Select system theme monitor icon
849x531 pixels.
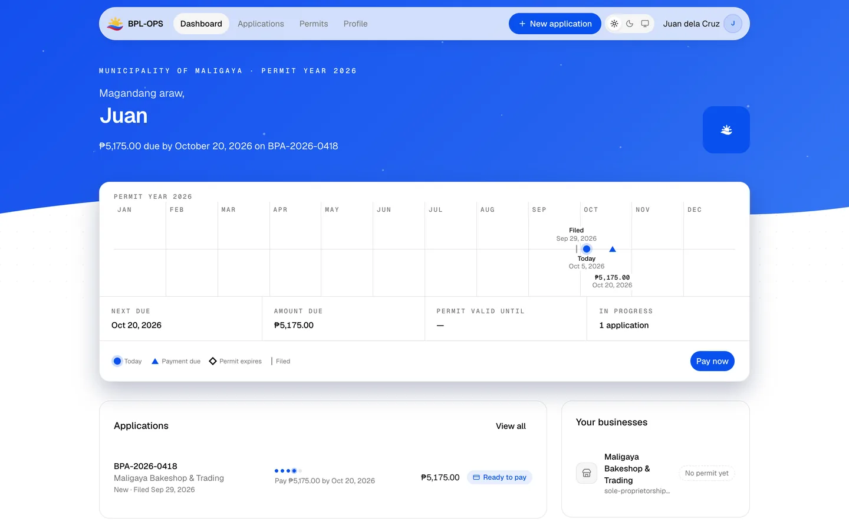645,24
